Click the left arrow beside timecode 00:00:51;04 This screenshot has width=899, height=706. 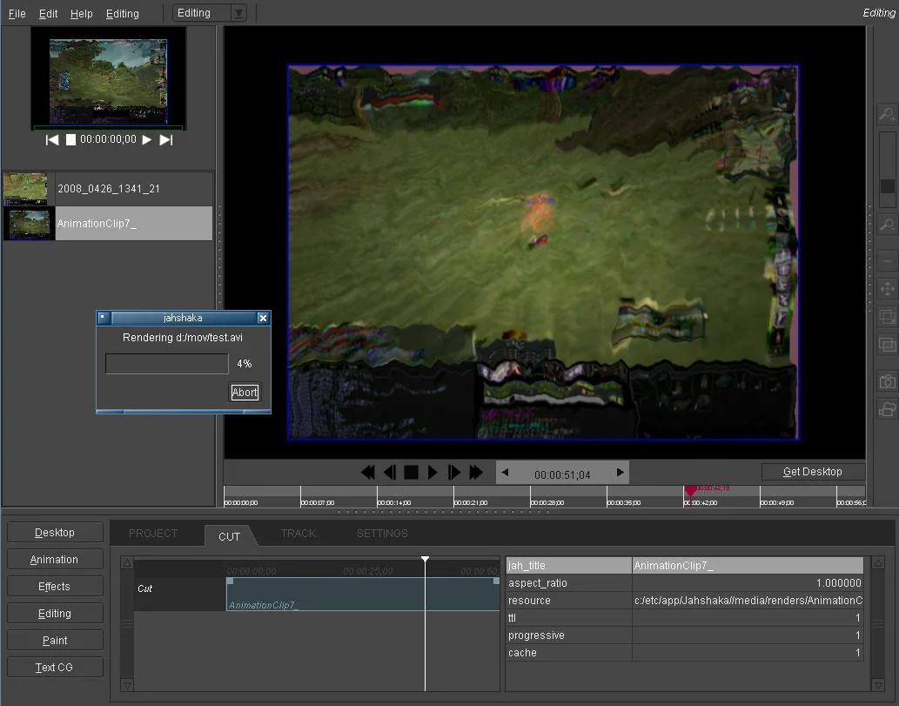(505, 473)
